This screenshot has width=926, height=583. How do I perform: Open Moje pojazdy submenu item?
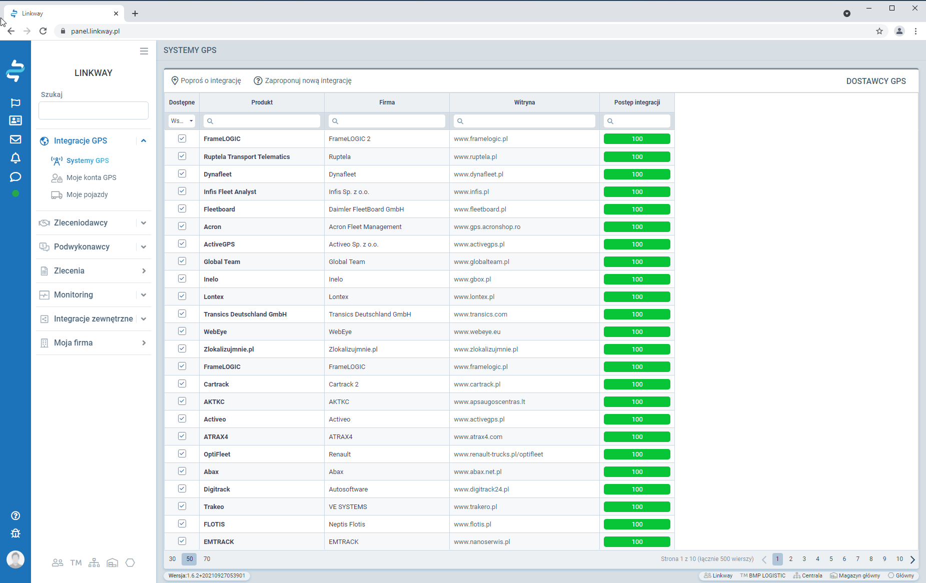coord(87,194)
